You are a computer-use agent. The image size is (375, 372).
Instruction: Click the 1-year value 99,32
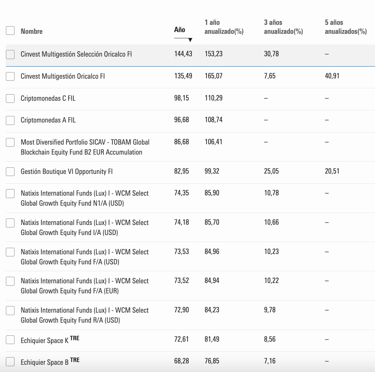click(x=212, y=171)
